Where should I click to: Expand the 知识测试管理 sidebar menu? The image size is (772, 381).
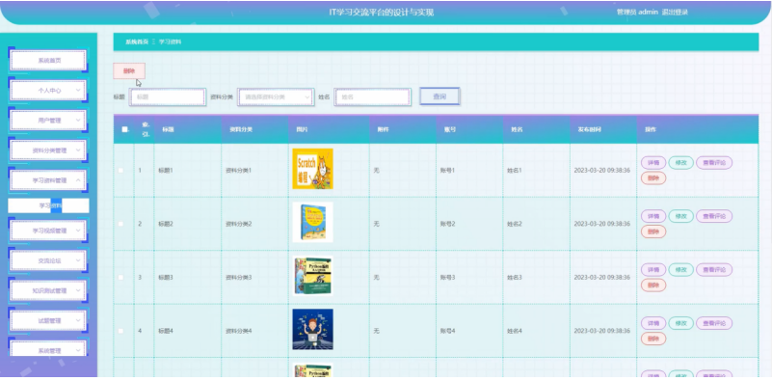pos(48,290)
